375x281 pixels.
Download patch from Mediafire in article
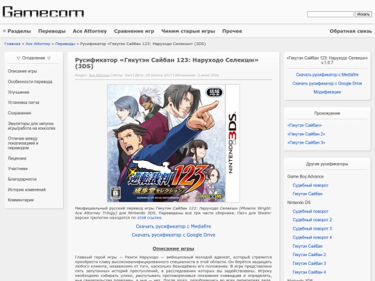coord(174,226)
